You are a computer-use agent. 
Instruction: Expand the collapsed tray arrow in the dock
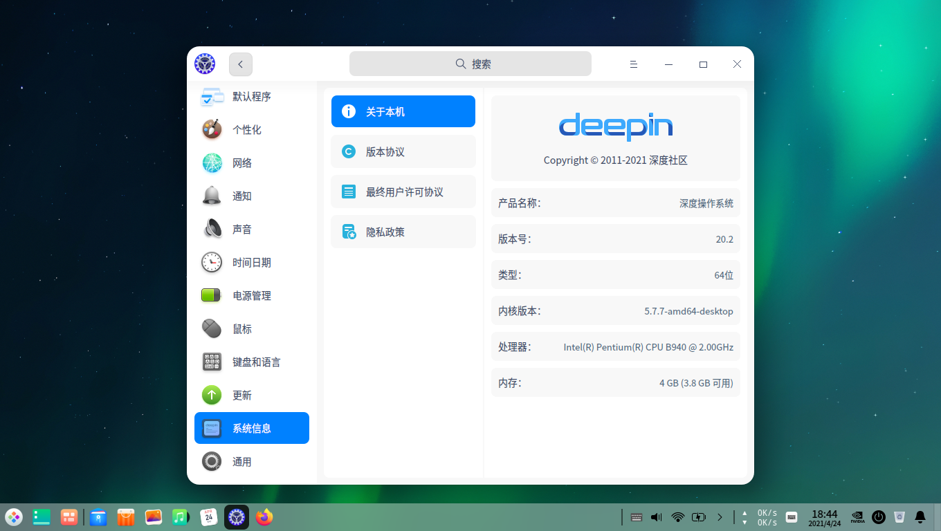point(720,517)
